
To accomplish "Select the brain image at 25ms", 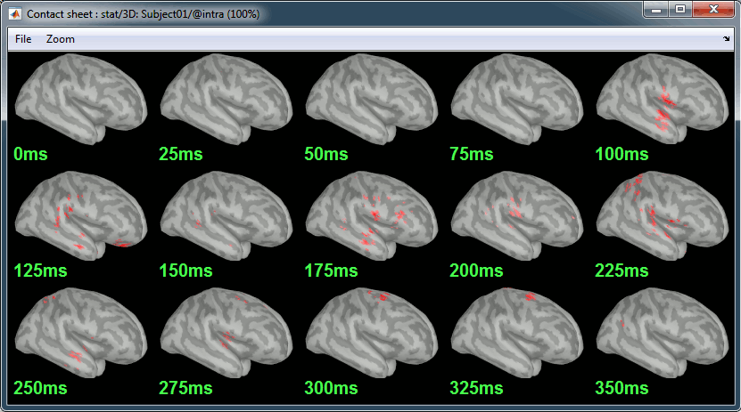I will tap(226, 100).
